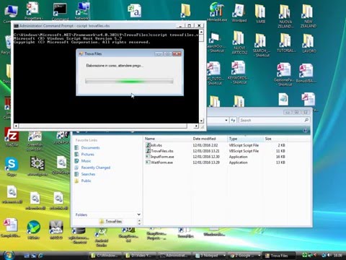Open the Explorer address bar dropdown
This screenshot has width=346, height=260.
tap(226, 120)
